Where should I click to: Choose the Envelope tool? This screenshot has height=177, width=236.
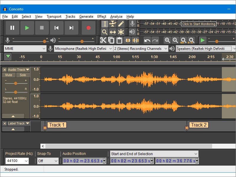tap(113, 24)
